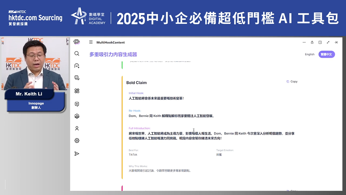Viewport: 346px width, 195px height.
Task: Select the 繁體中文 language pill
Action: click(x=327, y=55)
